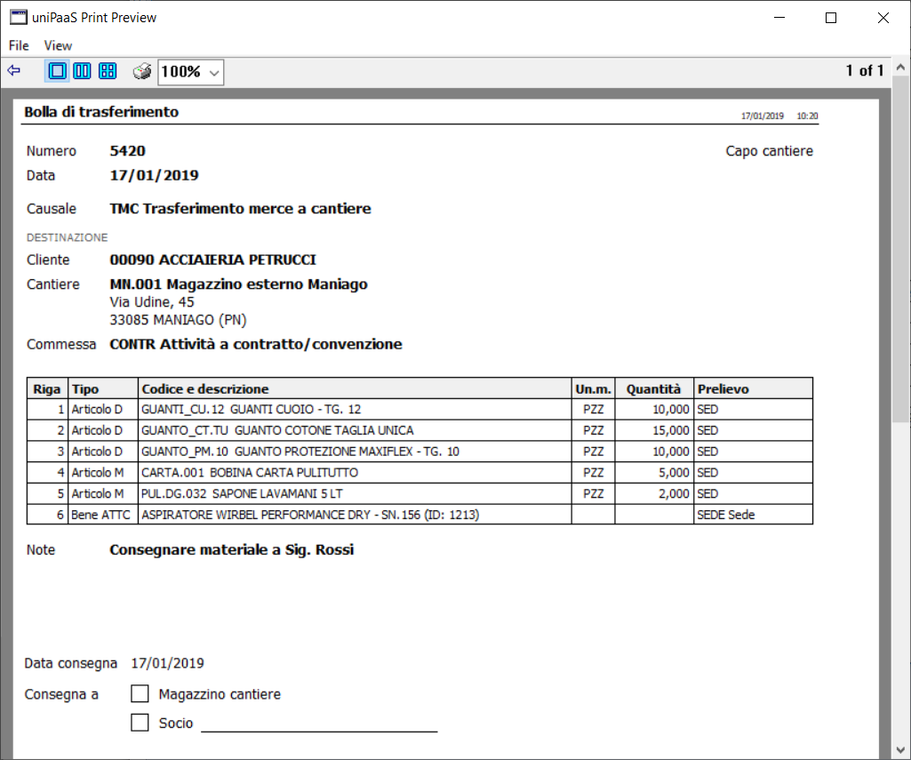The height and width of the screenshot is (760, 911).
Task: Open the 100% zoom dropdown
Action: click(190, 72)
